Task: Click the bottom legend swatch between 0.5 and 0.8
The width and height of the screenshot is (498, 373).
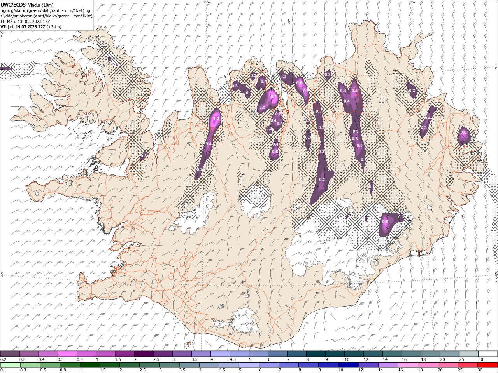Action: pos(50,365)
